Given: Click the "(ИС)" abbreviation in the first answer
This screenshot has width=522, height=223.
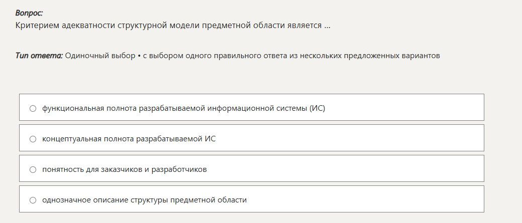Looking at the screenshot, I should (x=317, y=108).
